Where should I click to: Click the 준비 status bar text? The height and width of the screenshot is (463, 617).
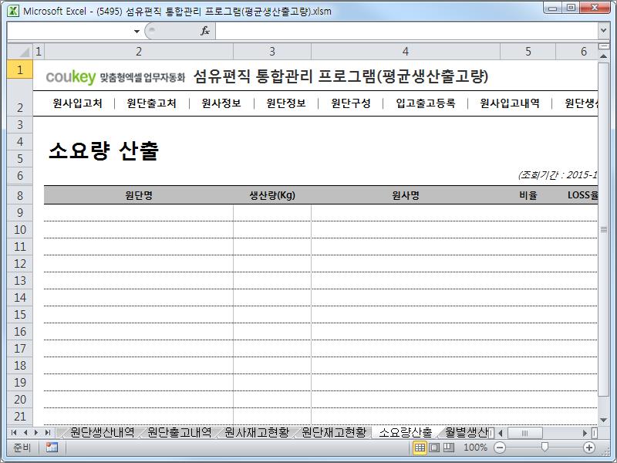(x=22, y=448)
